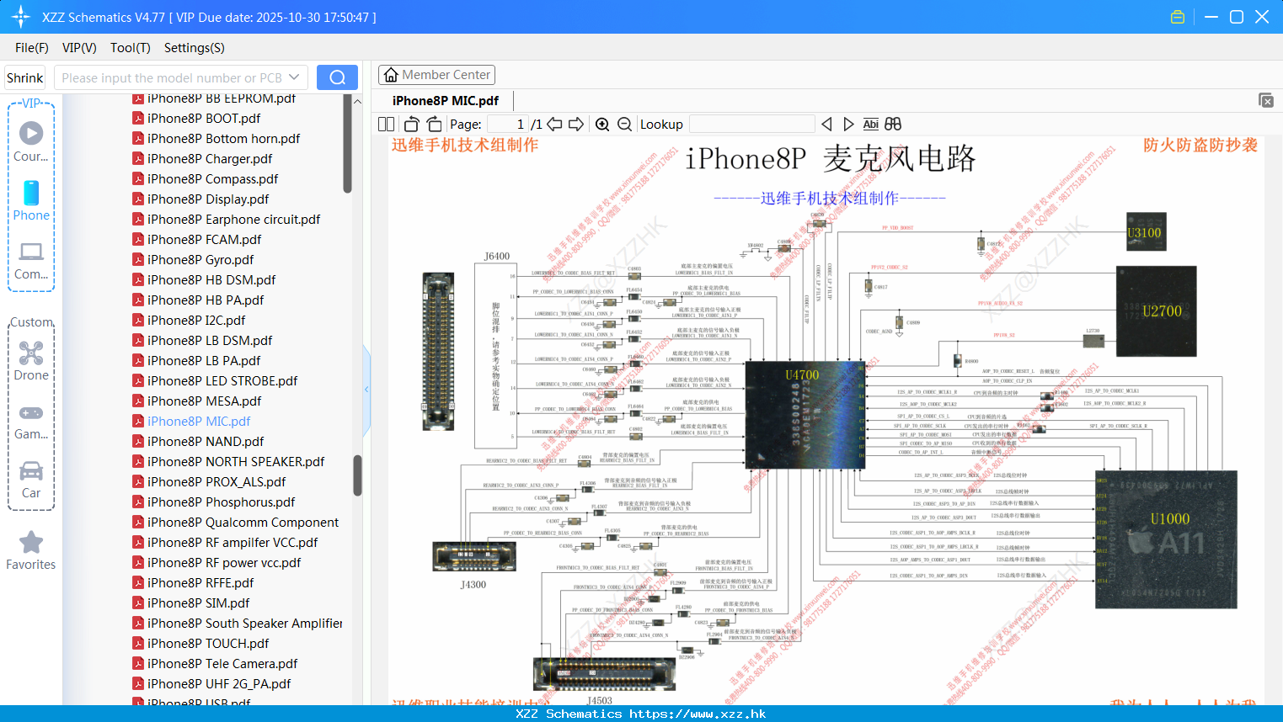Go to the next page arrow

[x=576, y=124]
